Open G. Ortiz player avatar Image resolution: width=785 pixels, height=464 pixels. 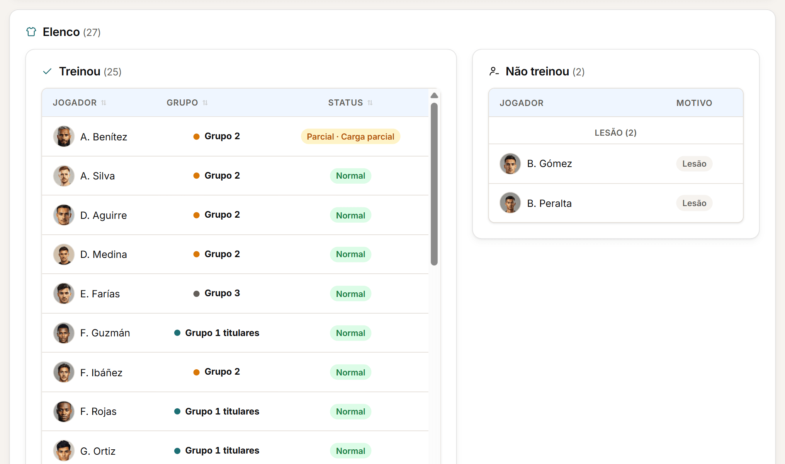click(64, 451)
